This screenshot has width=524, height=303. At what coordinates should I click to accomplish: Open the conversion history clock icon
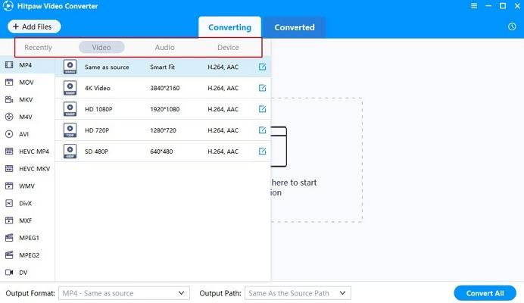tap(513, 27)
